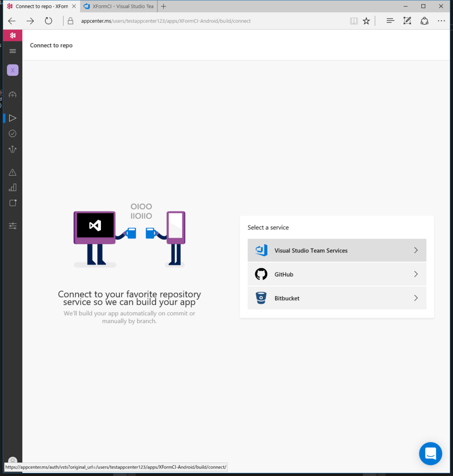Open the user profile avatar at sidebar bottom
The height and width of the screenshot is (476, 453).
pyautogui.click(x=13, y=460)
